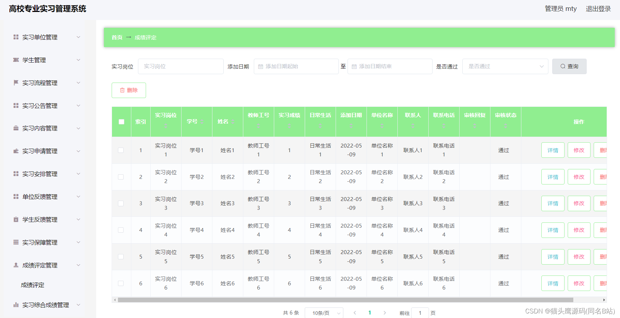This screenshot has width=620, height=318.
Task: Click the scrollbar right arrow
Action: pos(604,300)
